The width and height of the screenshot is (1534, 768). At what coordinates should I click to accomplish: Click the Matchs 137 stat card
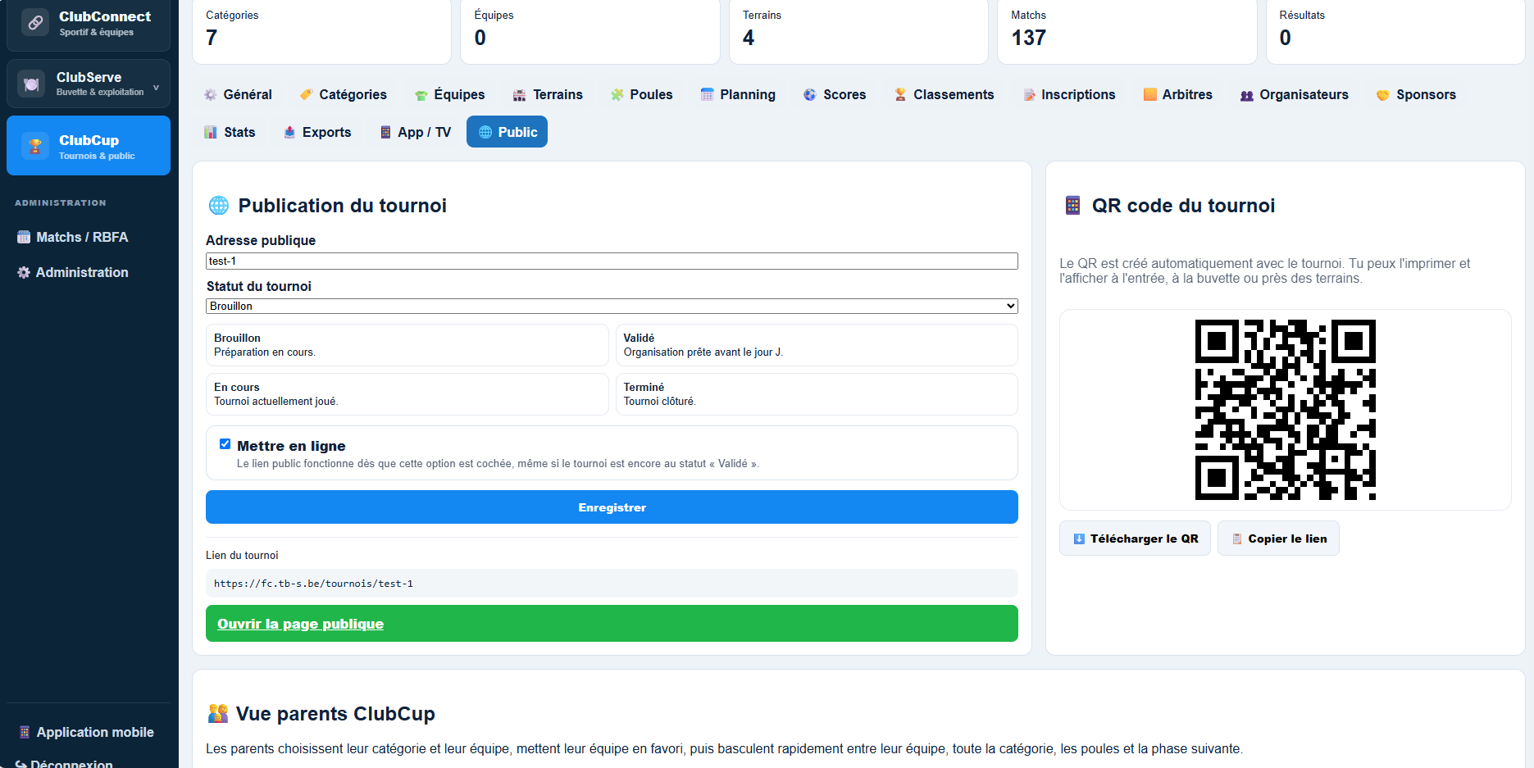click(1127, 31)
